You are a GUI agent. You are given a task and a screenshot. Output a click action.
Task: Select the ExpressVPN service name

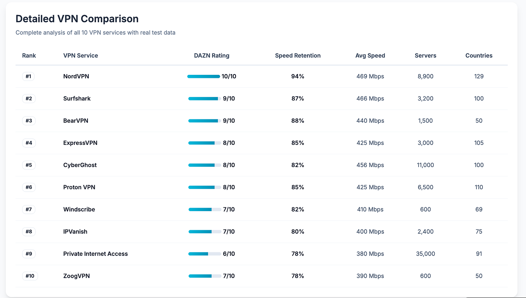tap(80, 143)
